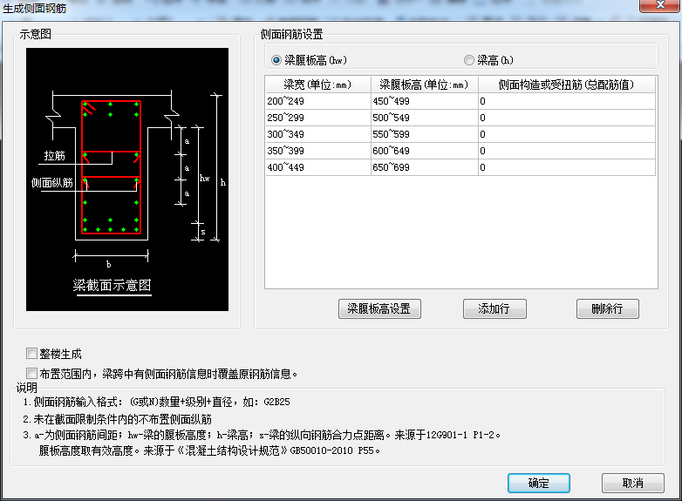Select the 600~649 web height cell
682x501 pixels.
click(425, 151)
